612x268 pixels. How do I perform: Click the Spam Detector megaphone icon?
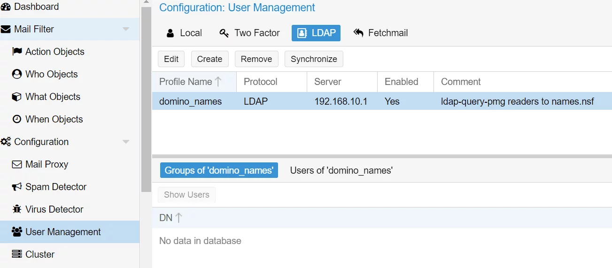tap(17, 187)
